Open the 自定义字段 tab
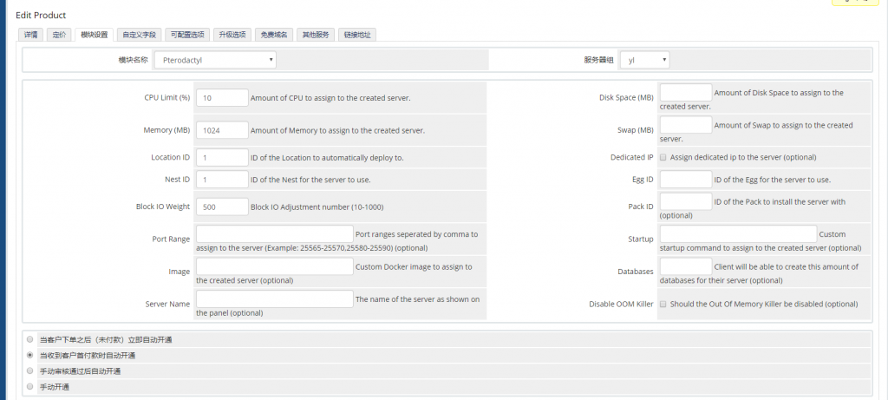This screenshot has height=400, width=888. [139, 35]
